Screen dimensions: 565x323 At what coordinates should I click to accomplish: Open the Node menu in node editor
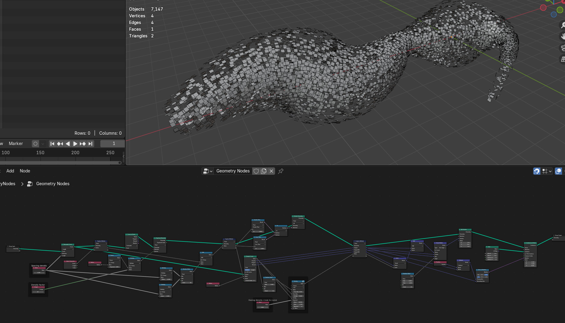[25, 171]
